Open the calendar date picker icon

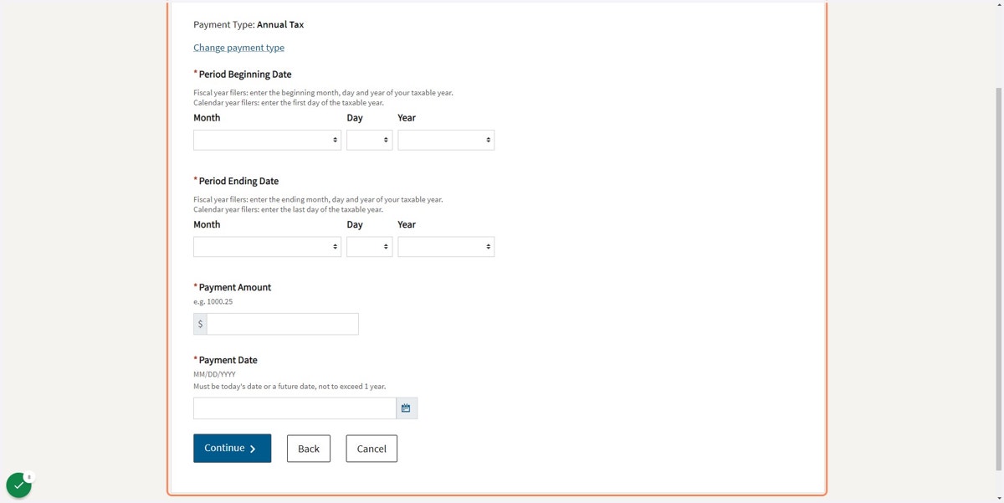(x=407, y=408)
